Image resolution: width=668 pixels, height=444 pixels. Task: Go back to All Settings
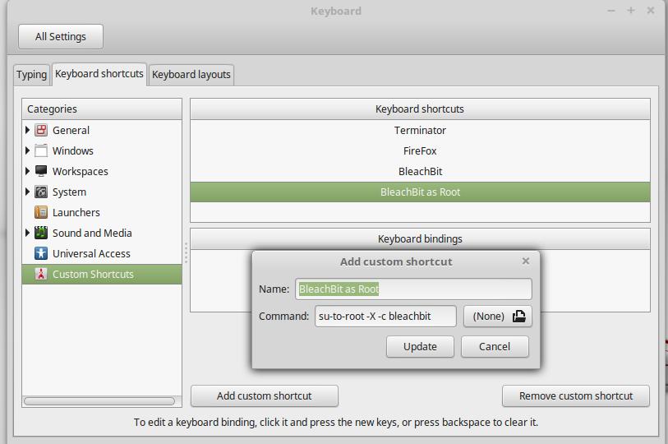point(61,37)
